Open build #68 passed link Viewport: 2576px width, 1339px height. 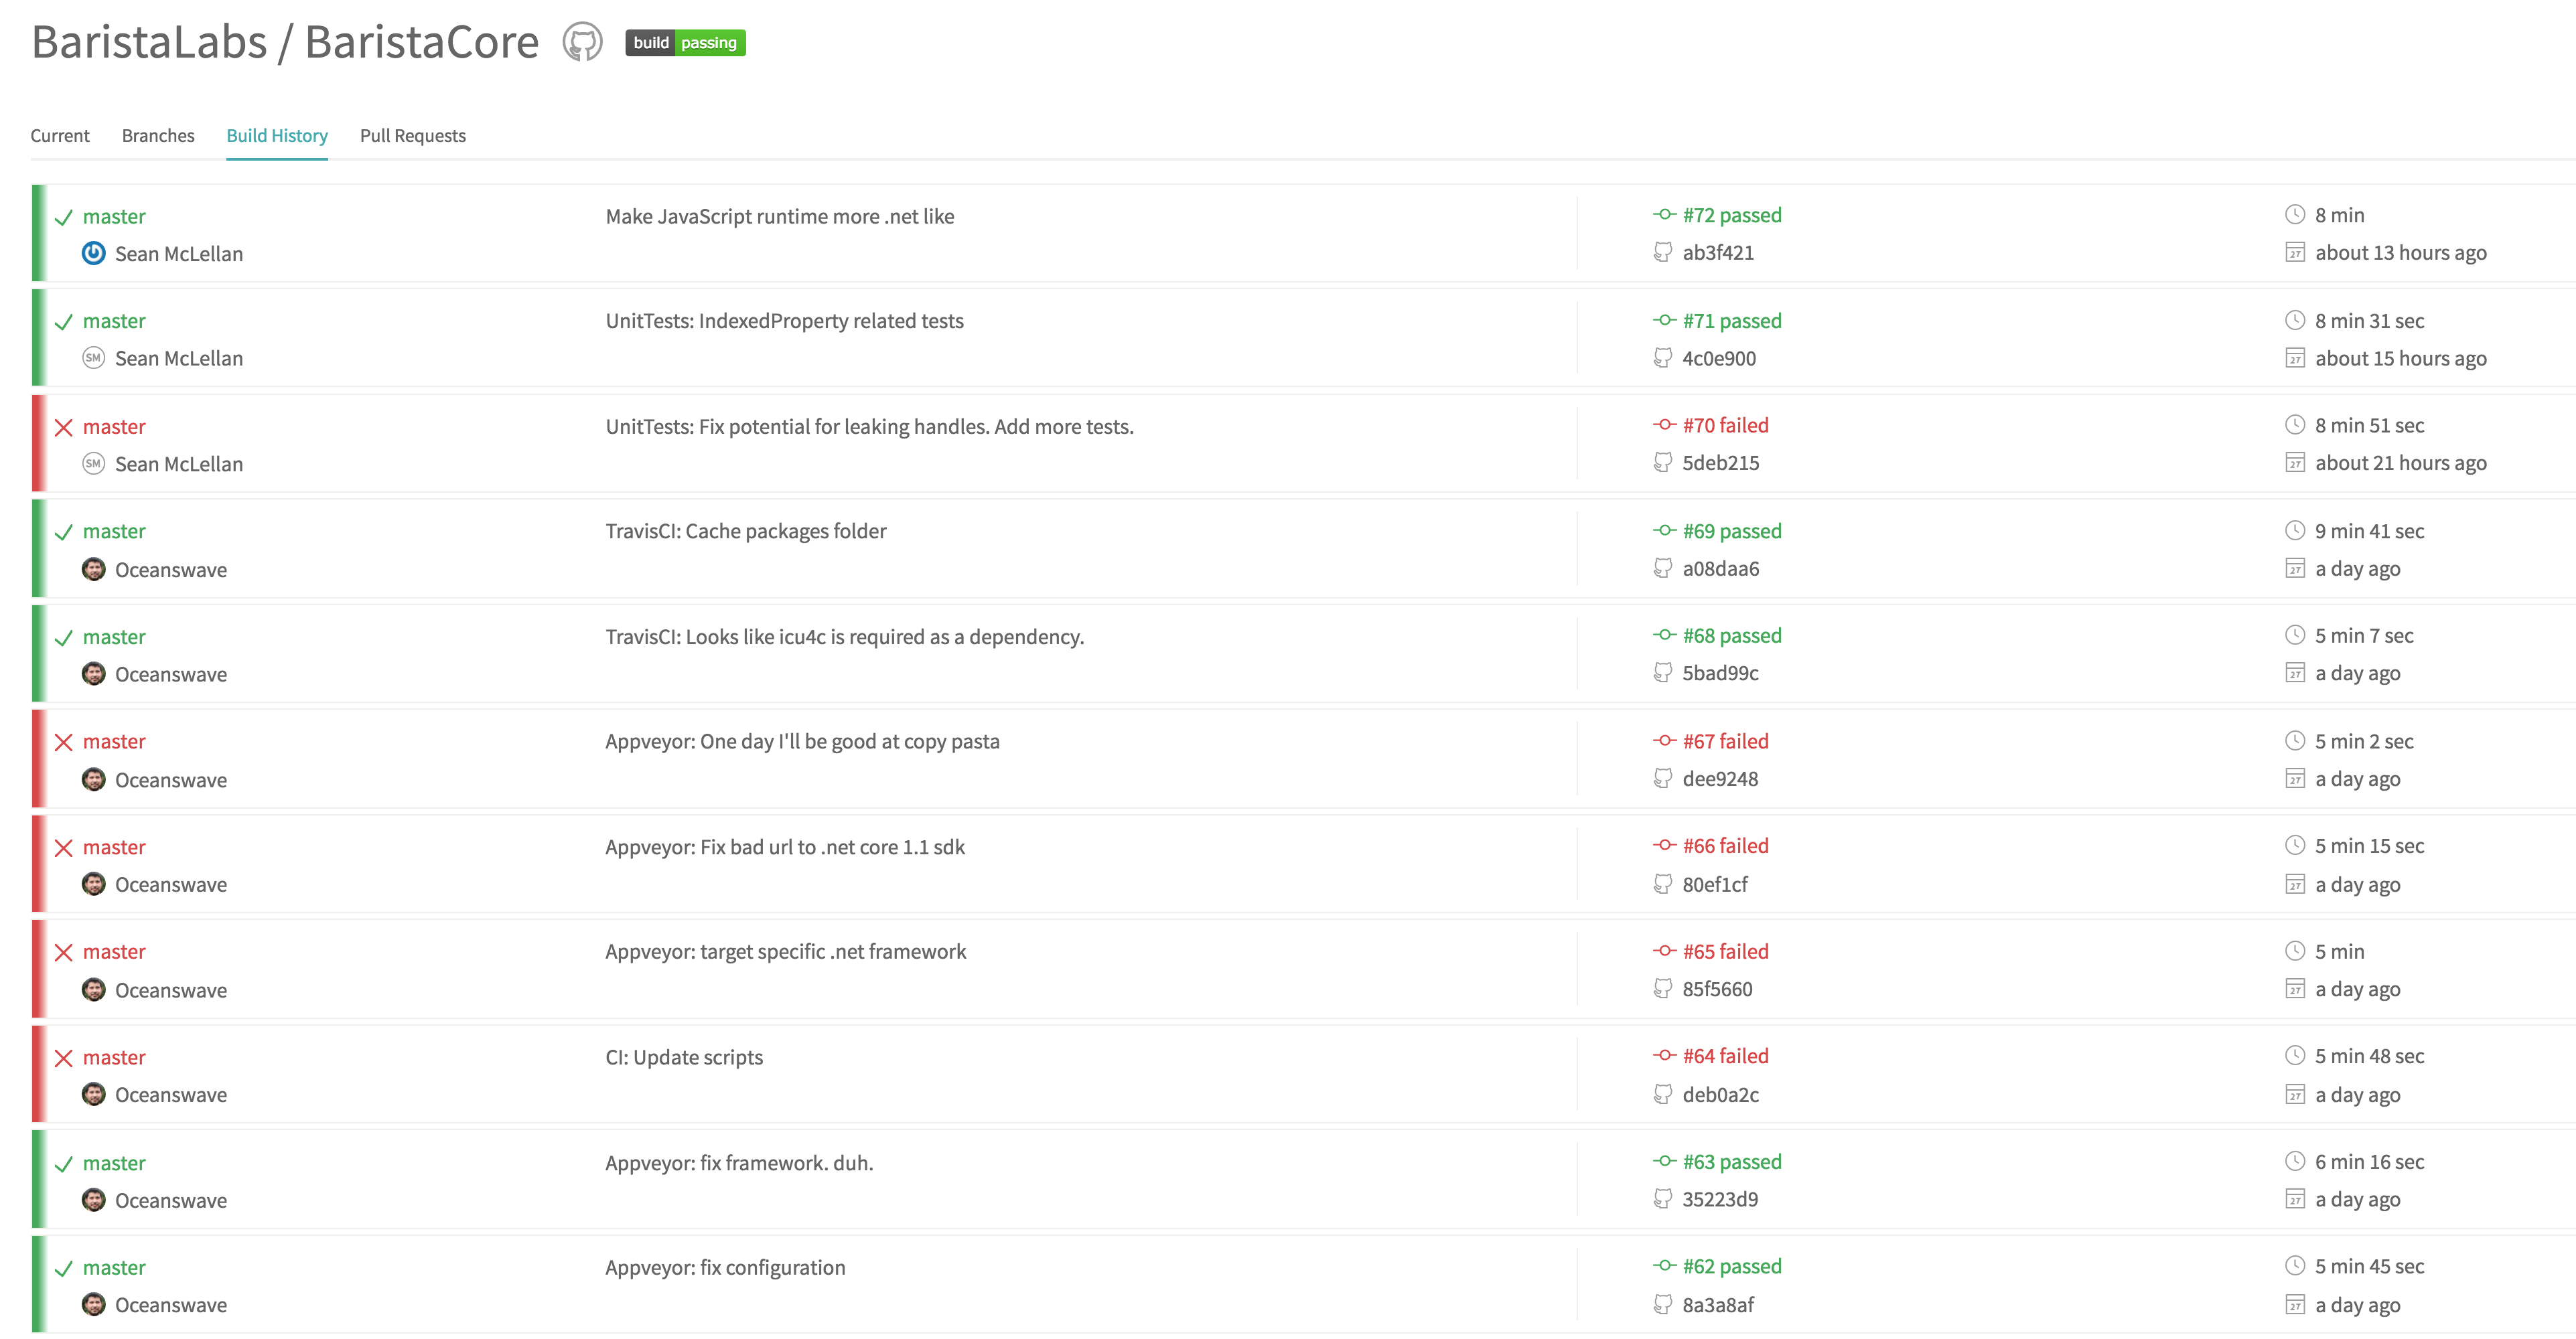pyautogui.click(x=1732, y=635)
